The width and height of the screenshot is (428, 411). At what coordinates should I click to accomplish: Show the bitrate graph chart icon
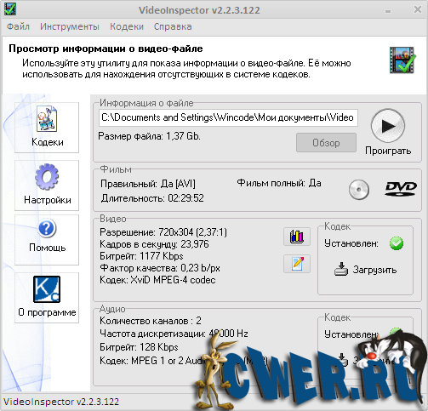[x=297, y=237]
